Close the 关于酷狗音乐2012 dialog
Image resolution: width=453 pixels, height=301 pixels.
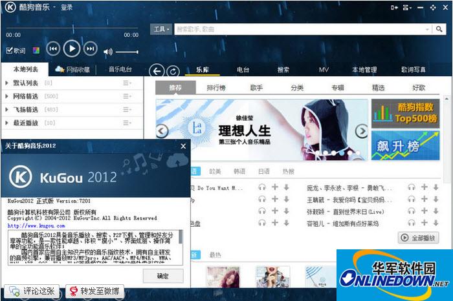pos(183,146)
